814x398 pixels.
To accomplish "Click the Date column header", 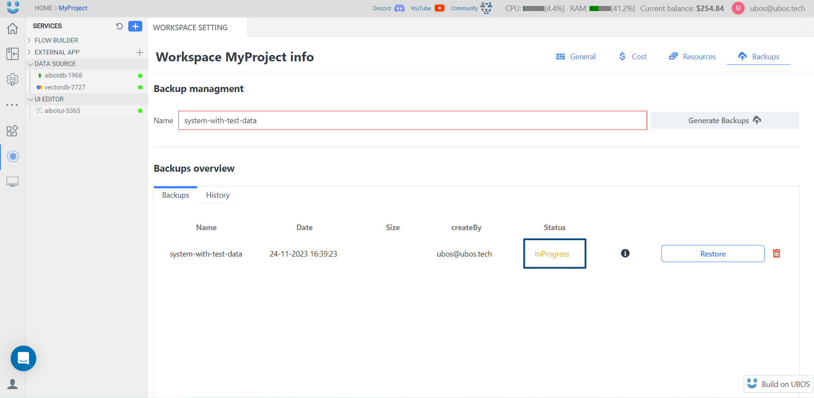I will click(305, 228).
